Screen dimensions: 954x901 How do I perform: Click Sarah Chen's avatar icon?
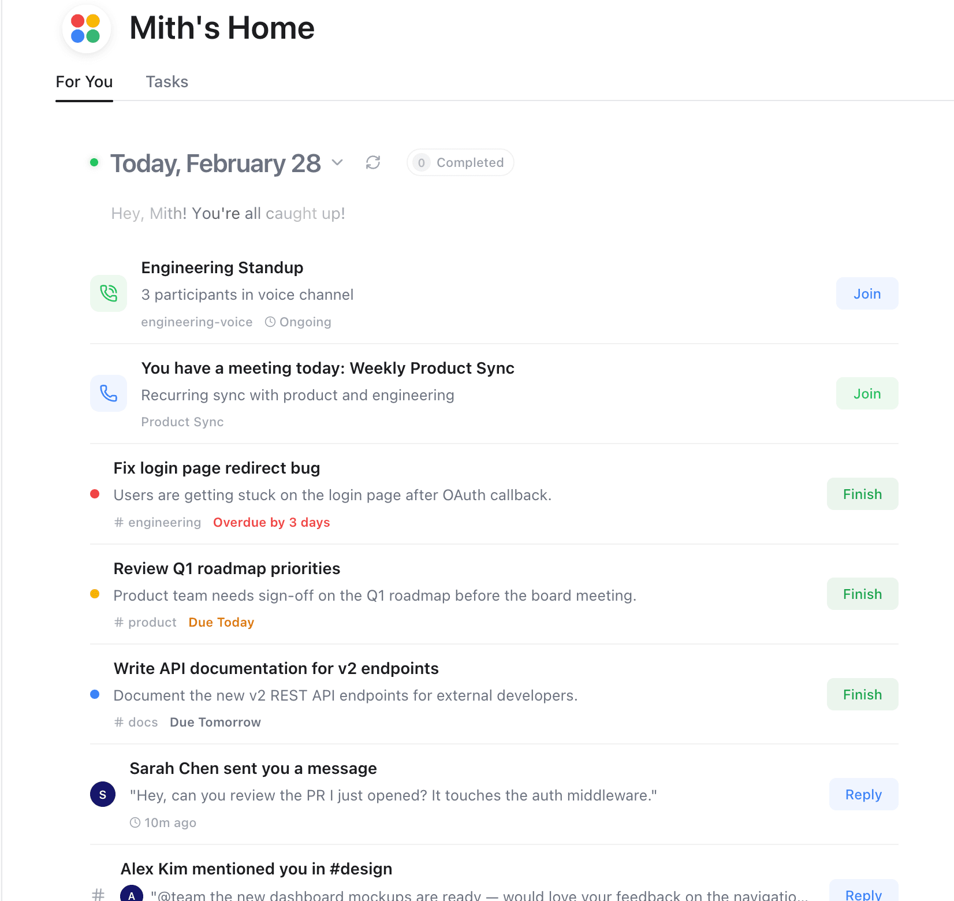(103, 794)
